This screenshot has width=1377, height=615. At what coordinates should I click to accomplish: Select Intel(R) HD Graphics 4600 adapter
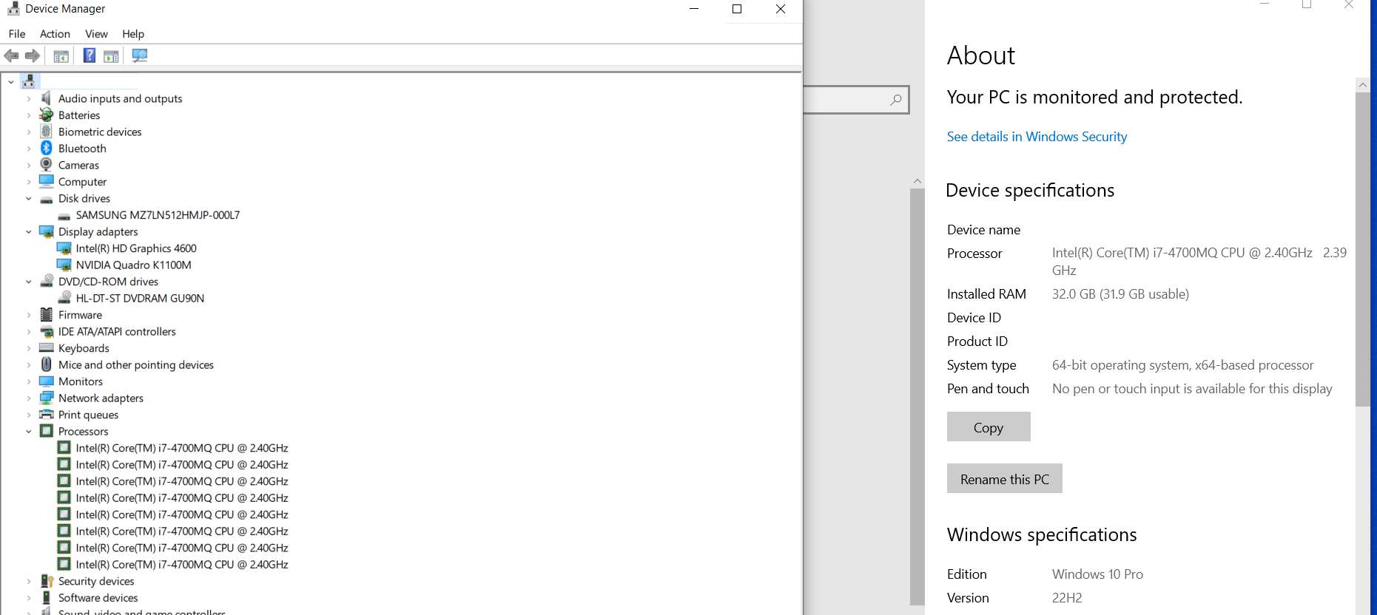[x=136, y=248]
